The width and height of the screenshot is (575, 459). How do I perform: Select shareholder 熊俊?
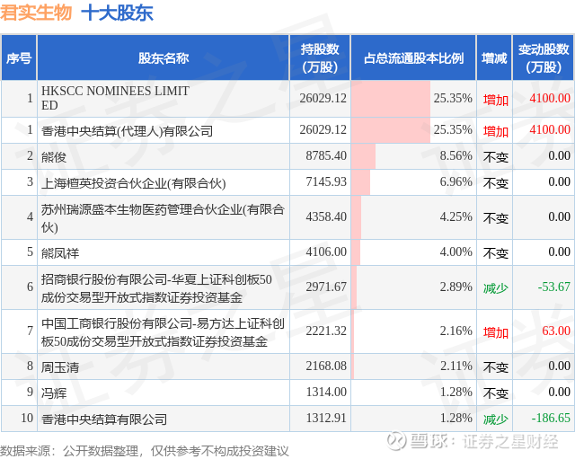(x=54, y=157)
